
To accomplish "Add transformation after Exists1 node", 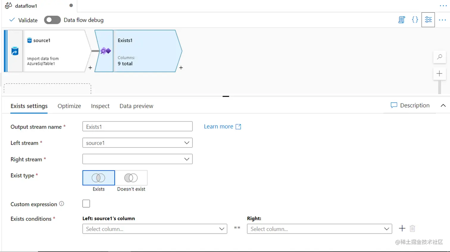I will pos(181,68).
